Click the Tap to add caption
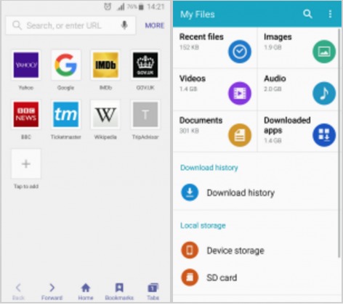This screenshot has height=305, width=343. tap(26, 186)
